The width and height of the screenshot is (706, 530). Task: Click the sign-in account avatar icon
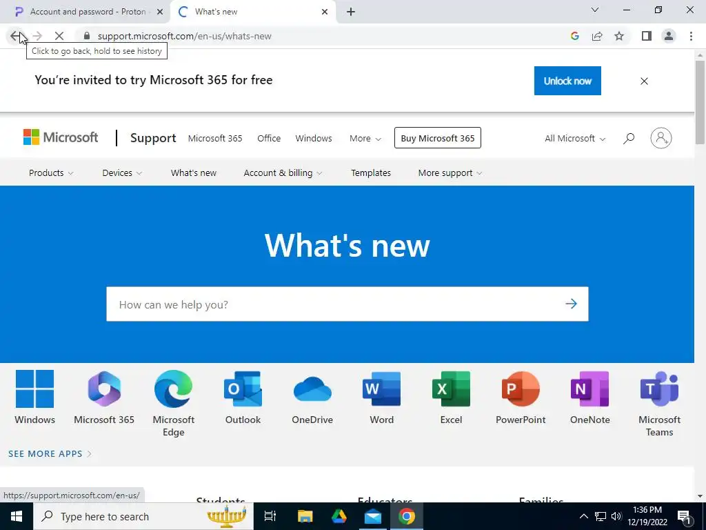[661, 138]
